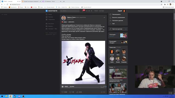This screenshot has width=175, height=98.
Task: Open the notifications bell with red badge
Action: 83,11
